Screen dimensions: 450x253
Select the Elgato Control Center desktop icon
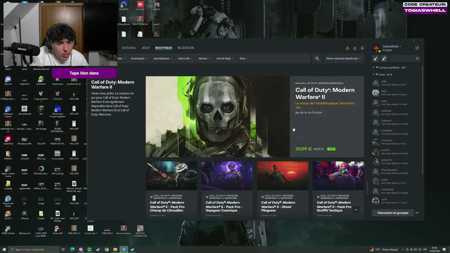tap(8, 171)
